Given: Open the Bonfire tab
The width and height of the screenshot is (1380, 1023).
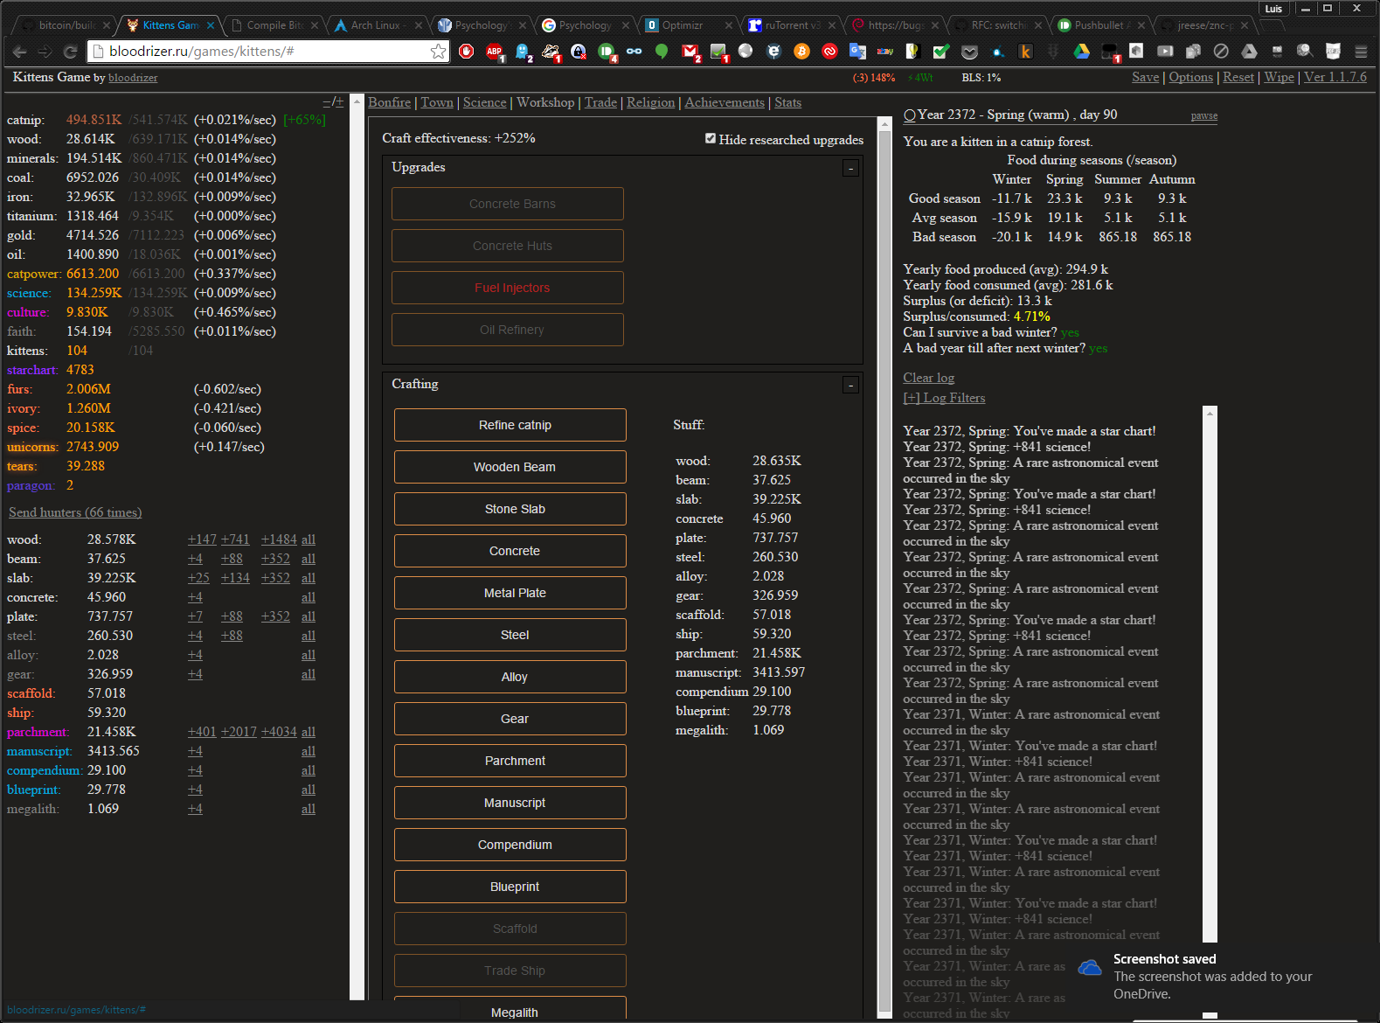Looking at the screenshot, I should tap(389, 102).
